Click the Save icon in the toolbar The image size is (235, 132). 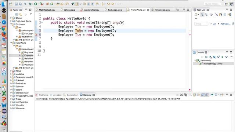16,4
